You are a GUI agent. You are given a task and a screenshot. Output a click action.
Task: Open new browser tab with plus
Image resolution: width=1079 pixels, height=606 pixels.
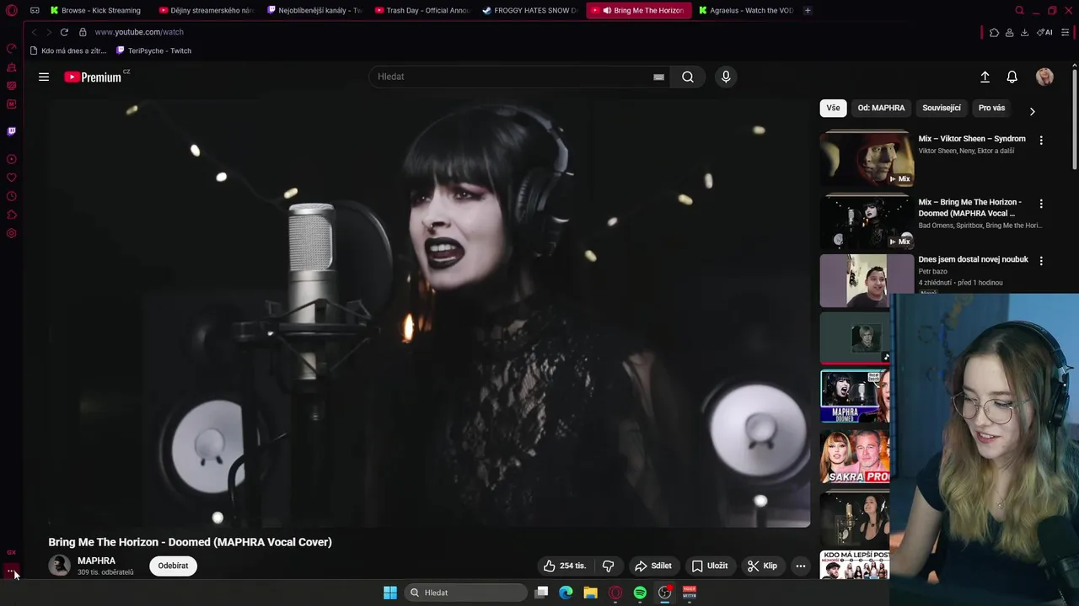[x=808, y=11]
